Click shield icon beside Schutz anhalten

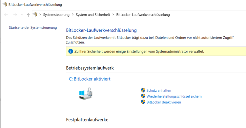(x=143, y=90)
